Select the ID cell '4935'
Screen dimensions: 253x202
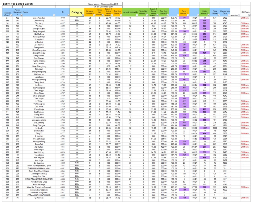(x=63, y=195)
